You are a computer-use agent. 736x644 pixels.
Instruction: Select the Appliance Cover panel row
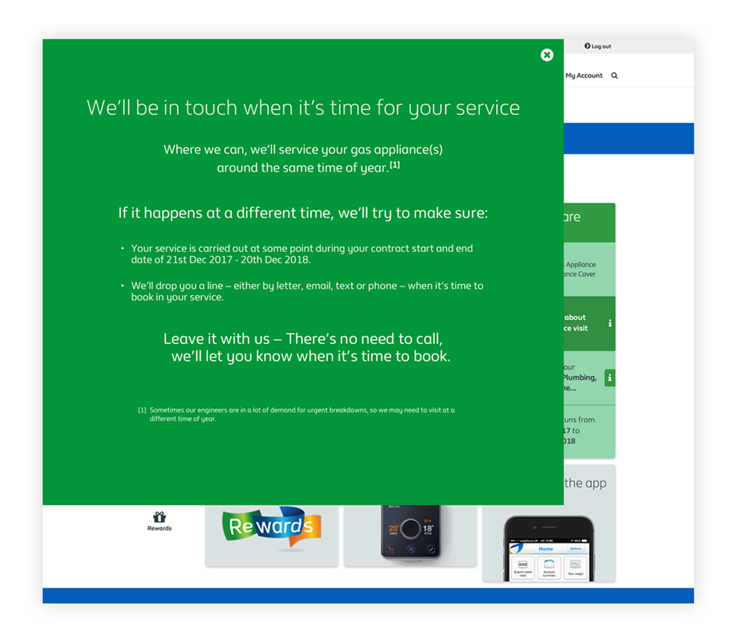click(x=584, y=269)
